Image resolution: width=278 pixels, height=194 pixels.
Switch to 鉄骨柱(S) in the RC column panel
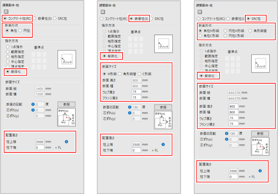coord(34,18)
